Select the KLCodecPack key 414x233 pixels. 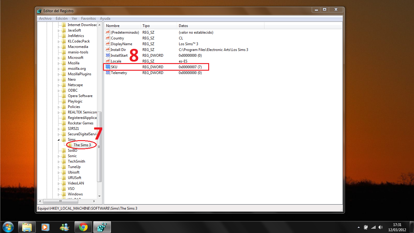(x=79, y=41)
